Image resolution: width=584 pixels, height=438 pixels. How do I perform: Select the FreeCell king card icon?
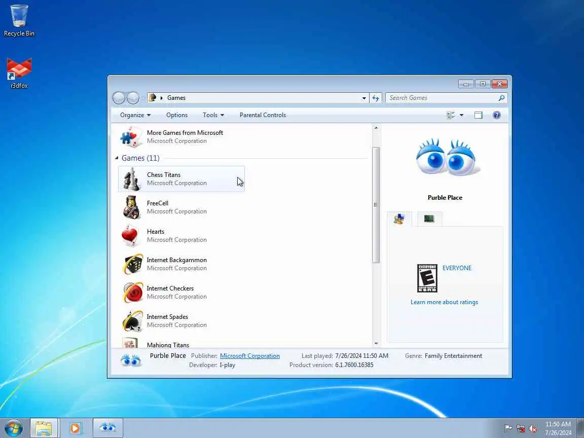(x=131, y=207)
